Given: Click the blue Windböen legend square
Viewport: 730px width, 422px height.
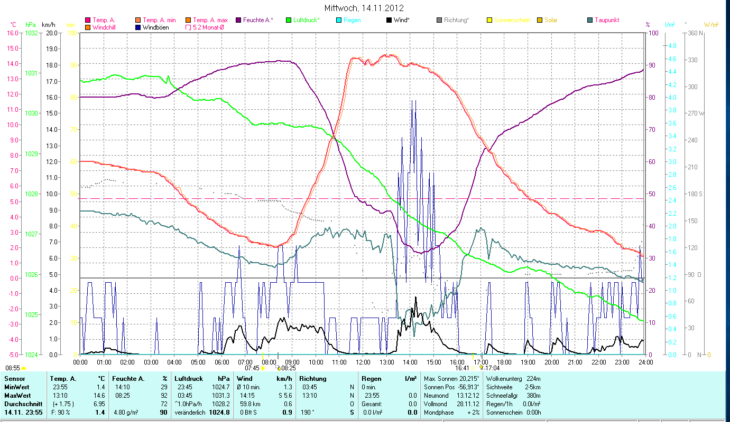Looking at the screenshot, I should (138, 27).
